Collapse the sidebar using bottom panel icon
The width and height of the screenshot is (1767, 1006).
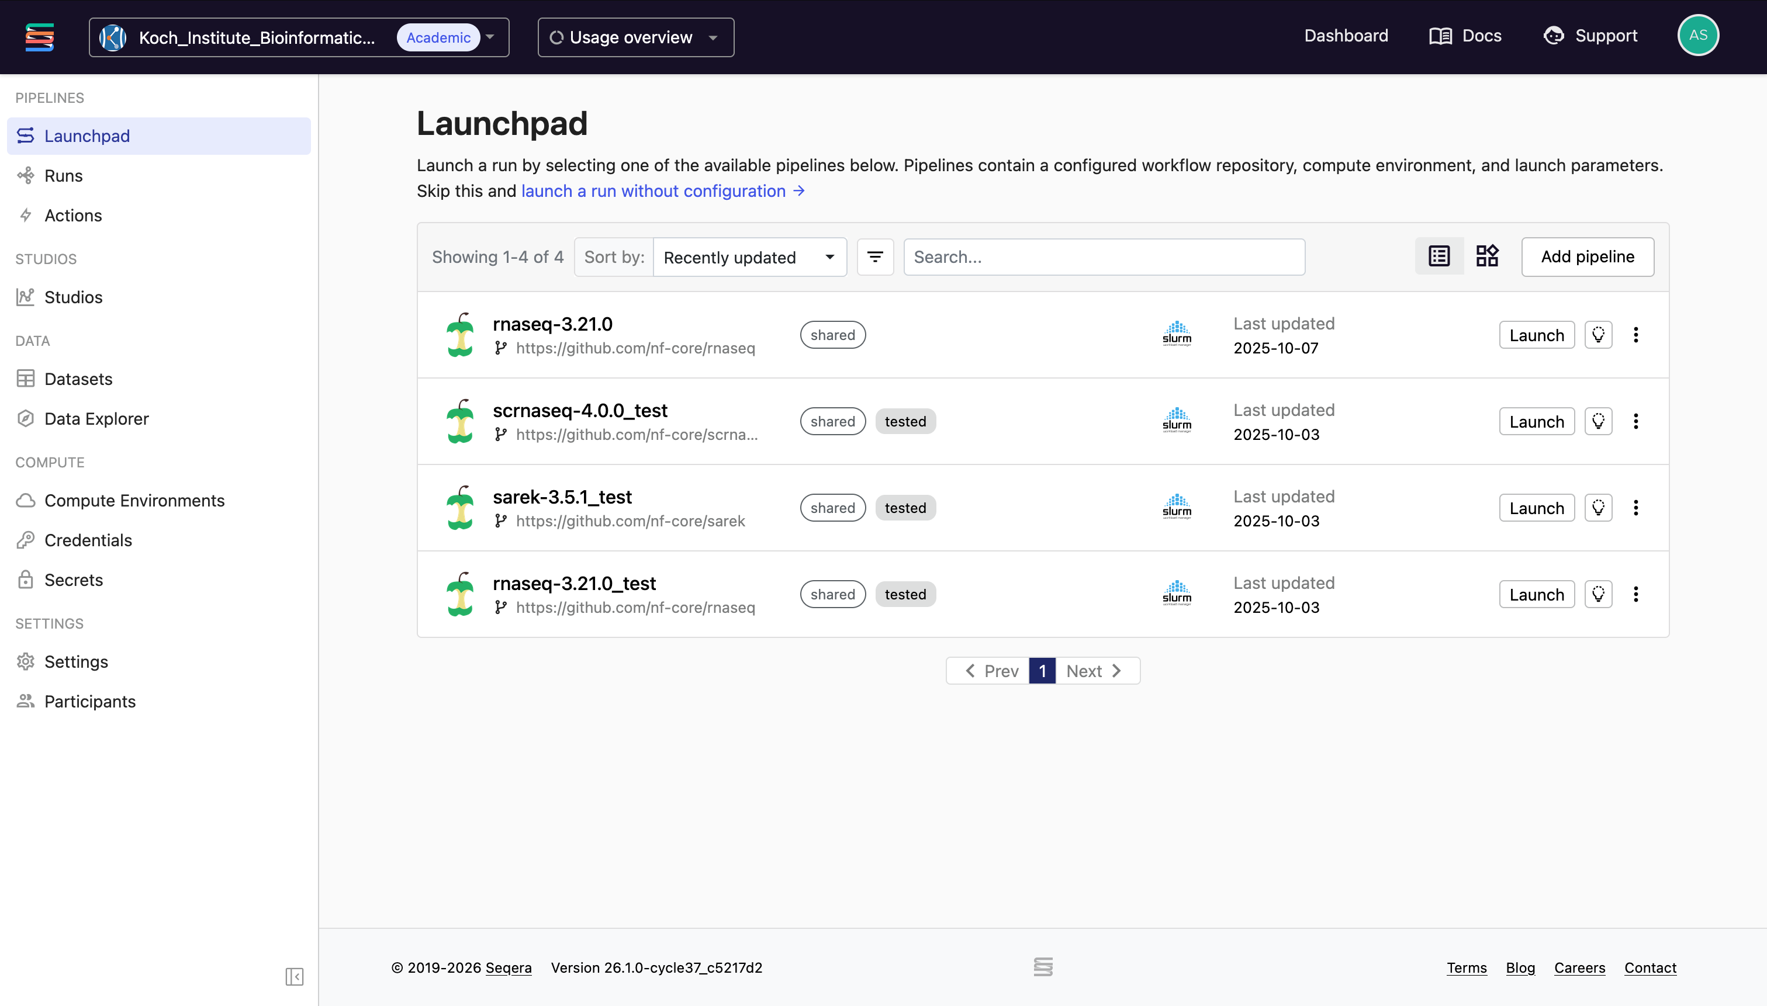pyautogui.click(x=294, y=976)
